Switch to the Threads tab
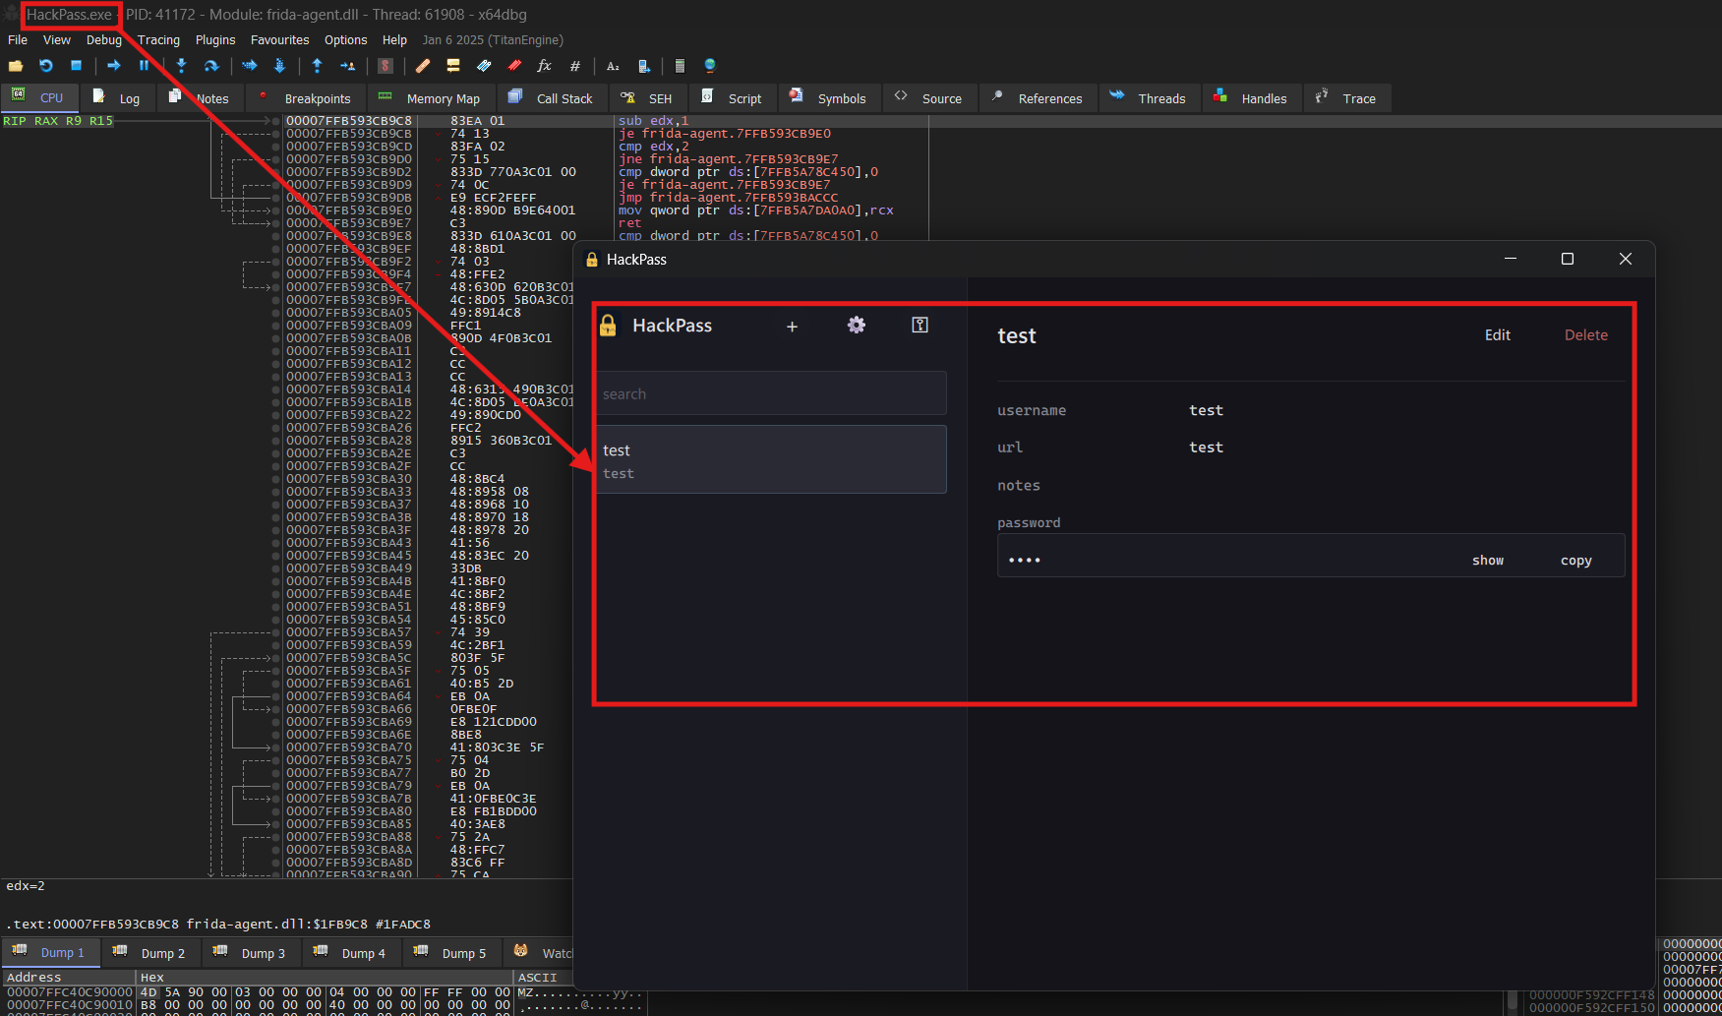 (x=1149, y=98)
